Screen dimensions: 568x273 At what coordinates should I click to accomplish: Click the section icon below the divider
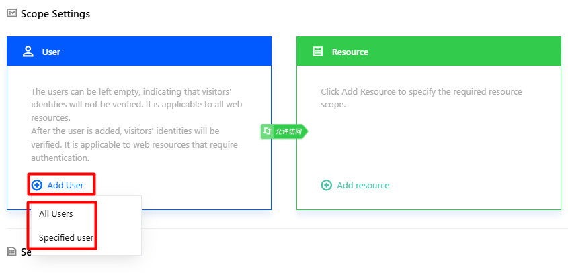12,252
